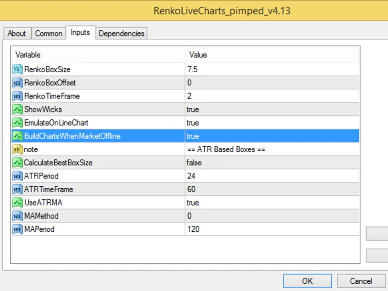
Task: Select the ATRTimeFrame variable name
Action: pos(49,189)
